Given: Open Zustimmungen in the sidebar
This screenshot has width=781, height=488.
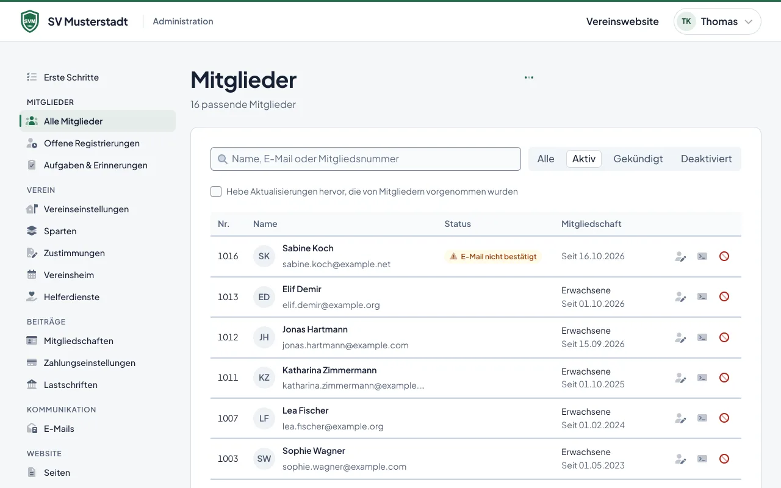Looking at the screenshot, I should coord(98,253).
